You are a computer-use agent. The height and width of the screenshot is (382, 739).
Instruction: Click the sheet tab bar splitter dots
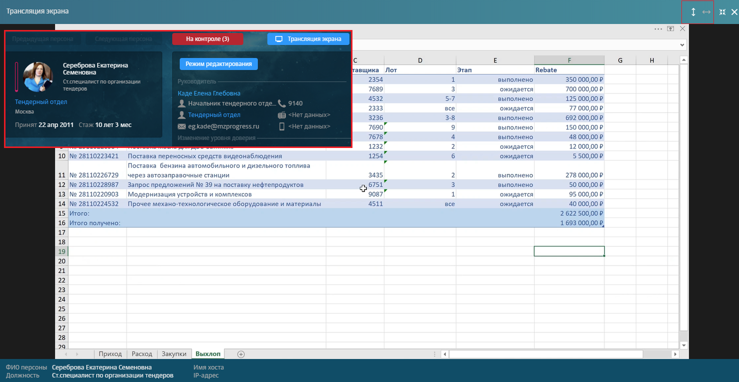point(435,354)
